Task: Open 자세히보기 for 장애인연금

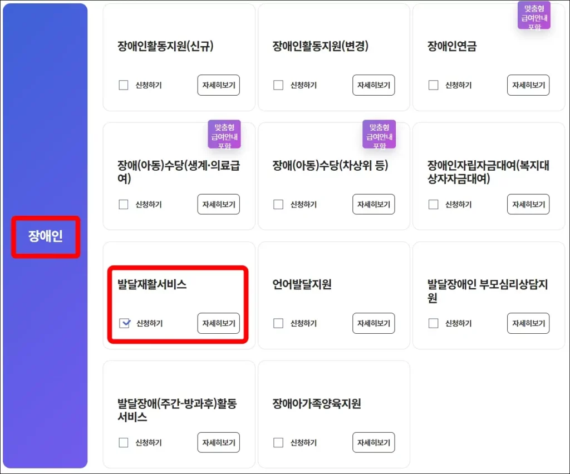Action: click(x=528, y=85)
